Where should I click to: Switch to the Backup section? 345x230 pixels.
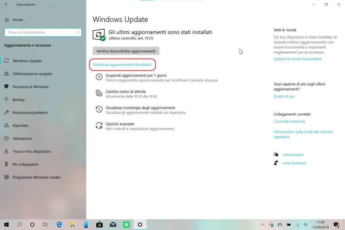(7, 99)
